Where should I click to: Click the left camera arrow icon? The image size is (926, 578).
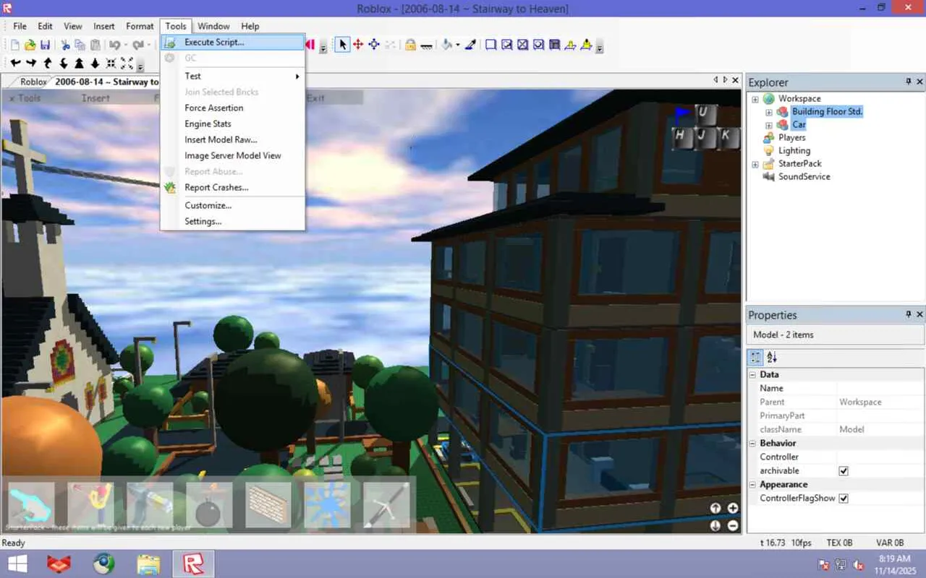[x=15, y=64]
